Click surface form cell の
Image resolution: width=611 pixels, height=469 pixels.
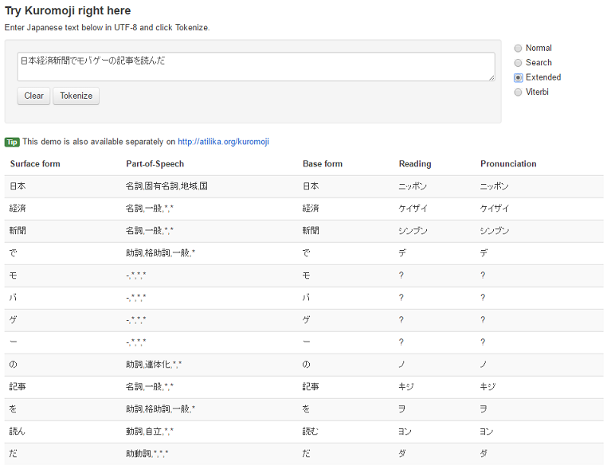pyautogui.click(x=14, y=365)
